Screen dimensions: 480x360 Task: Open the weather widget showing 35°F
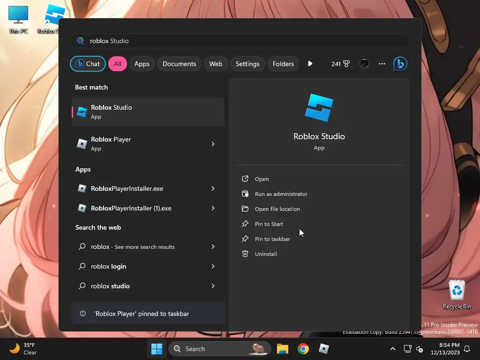23,349
